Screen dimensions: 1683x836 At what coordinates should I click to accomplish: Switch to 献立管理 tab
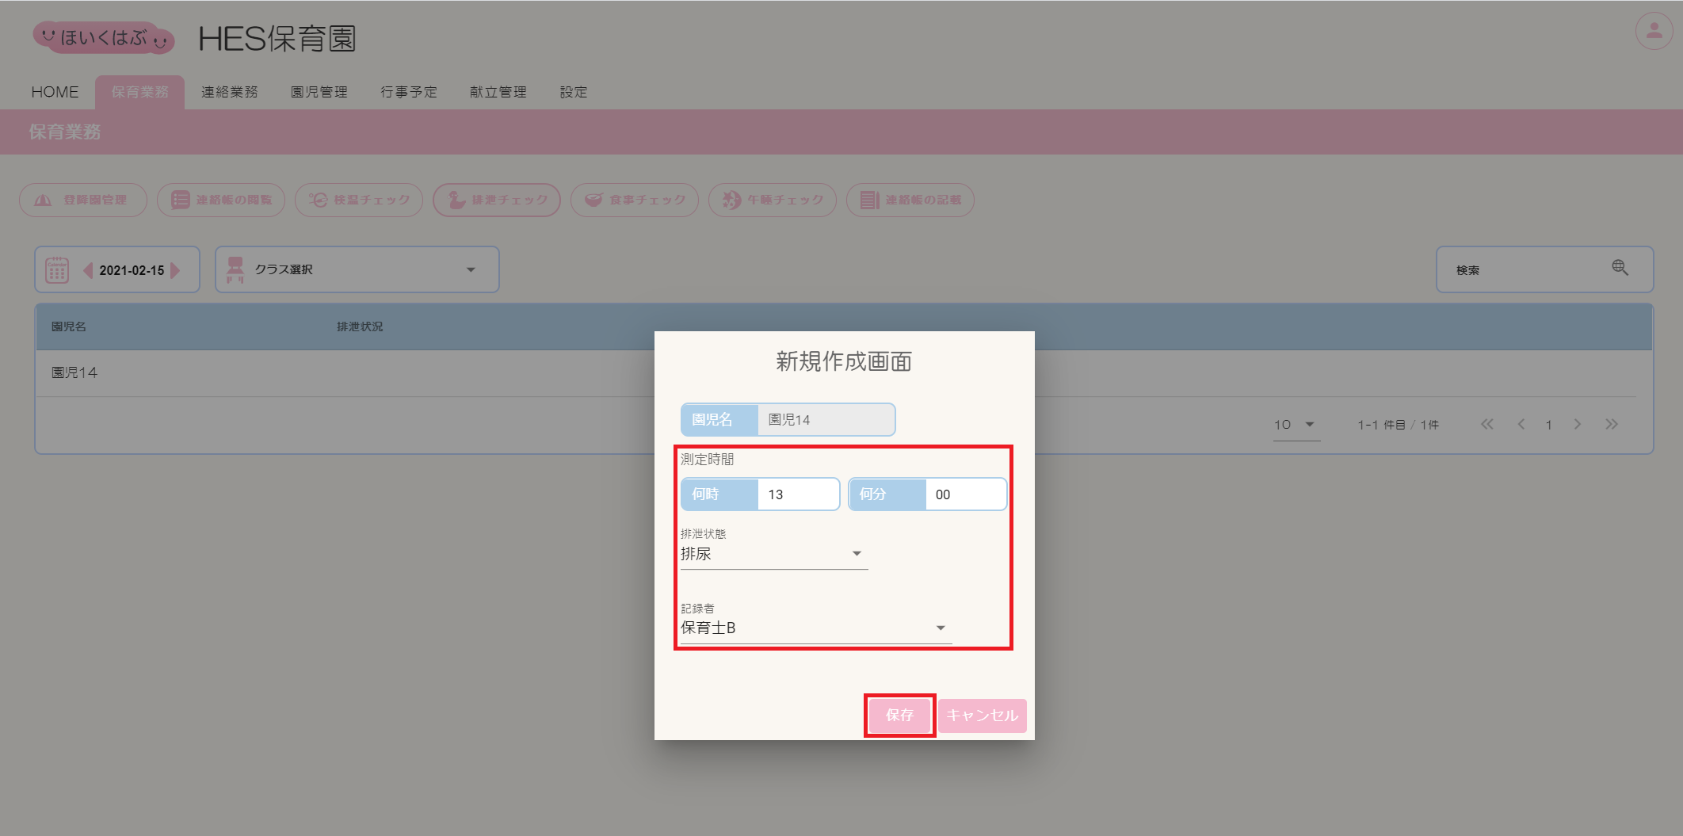[498, 92]
